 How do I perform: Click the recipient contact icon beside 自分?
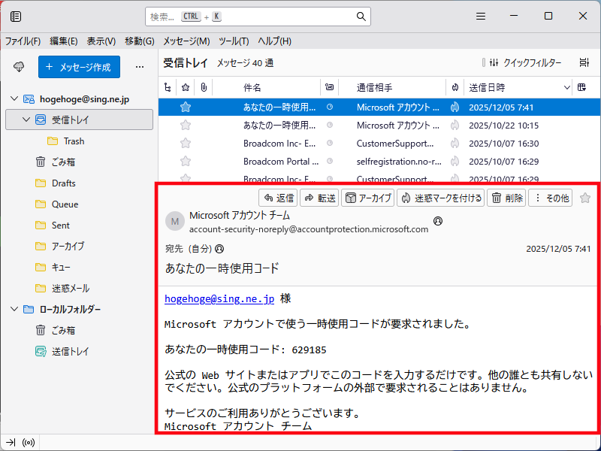coord(219,249)
